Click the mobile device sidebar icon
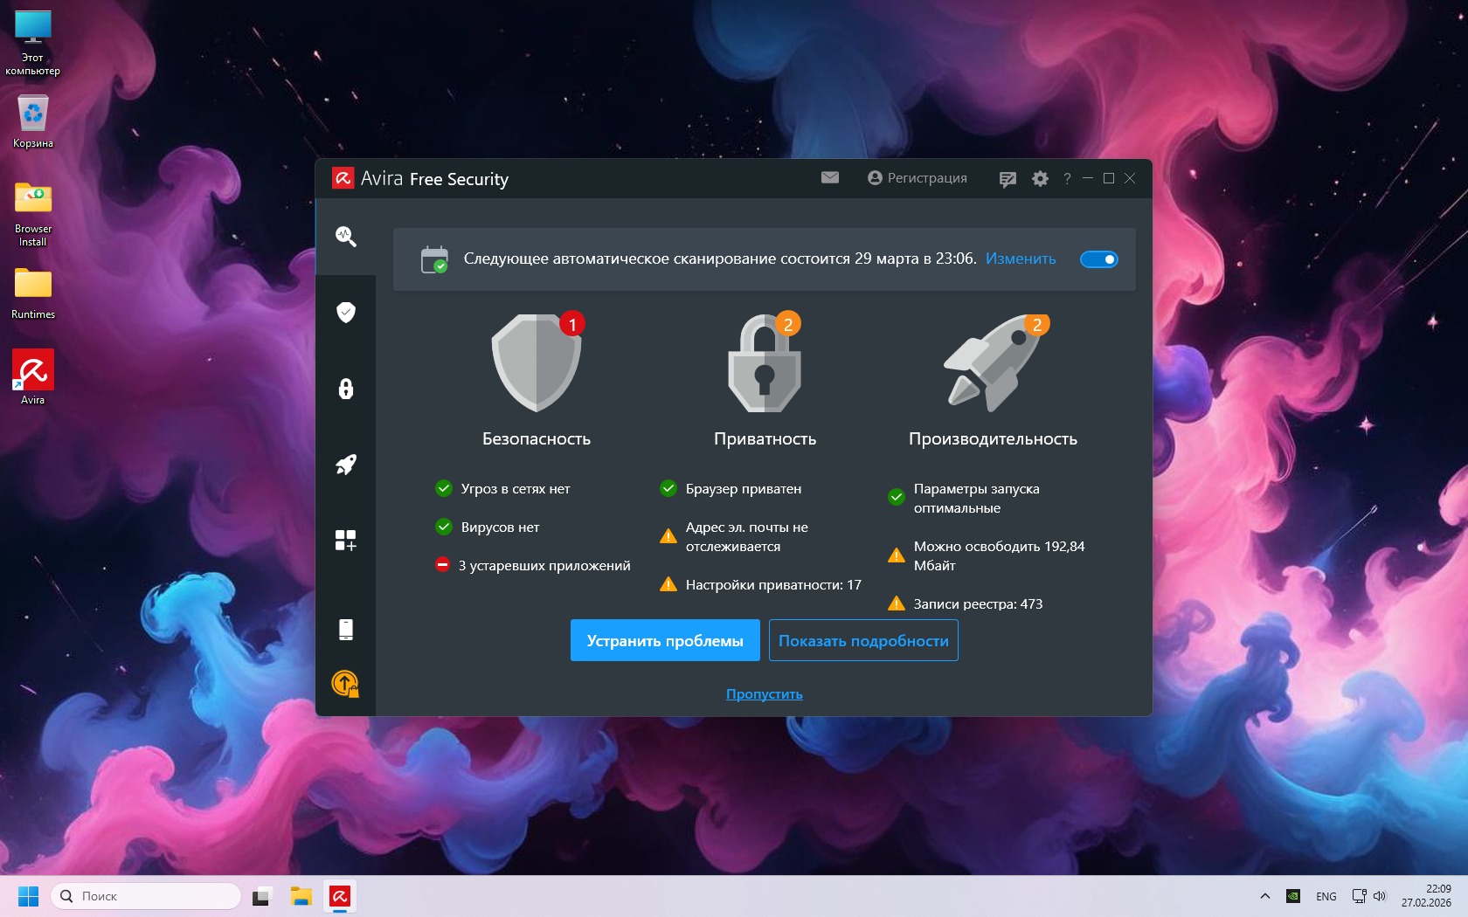 346,629
